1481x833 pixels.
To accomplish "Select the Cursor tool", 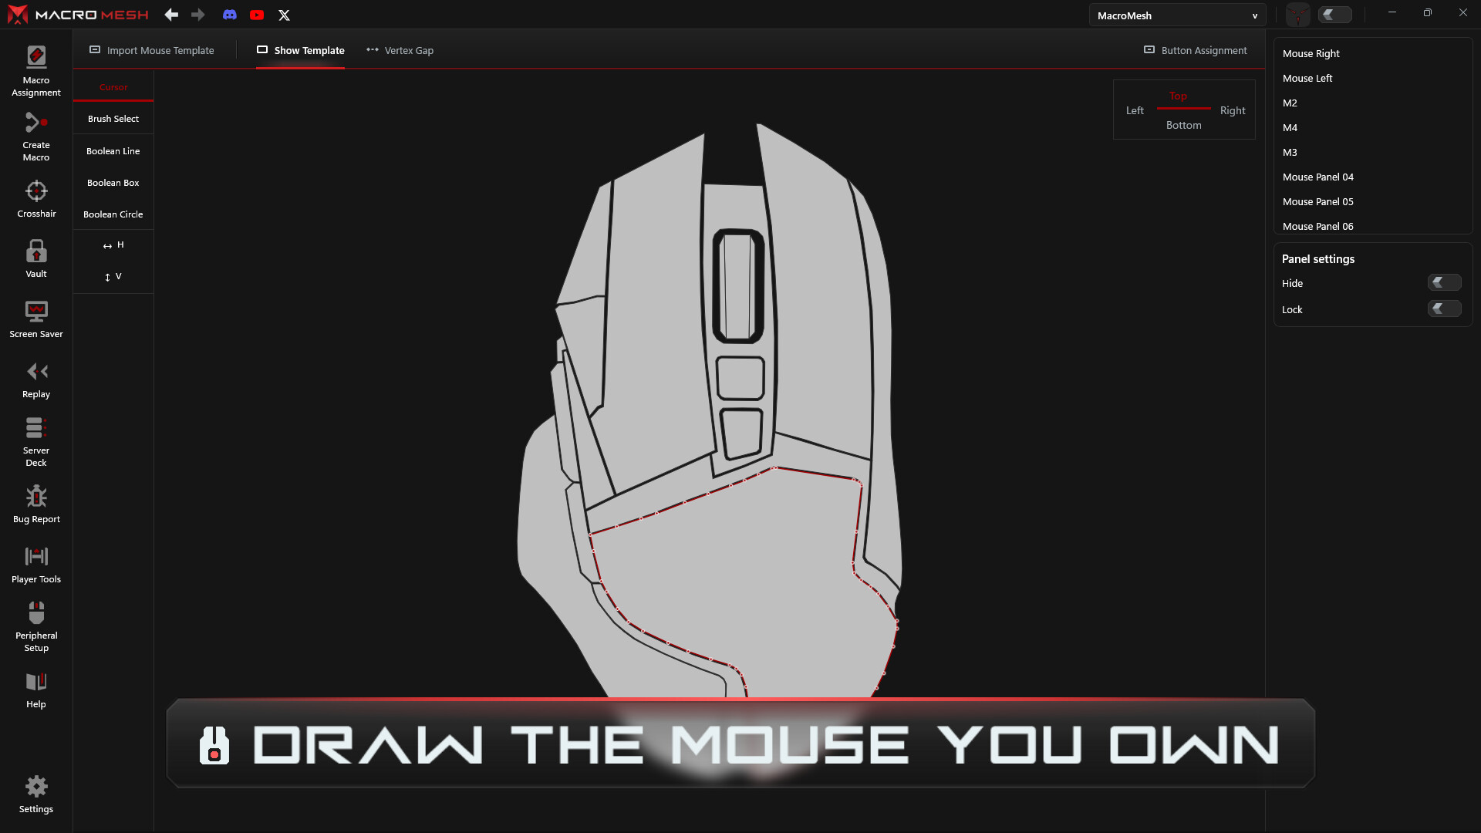I will (113, 87).
